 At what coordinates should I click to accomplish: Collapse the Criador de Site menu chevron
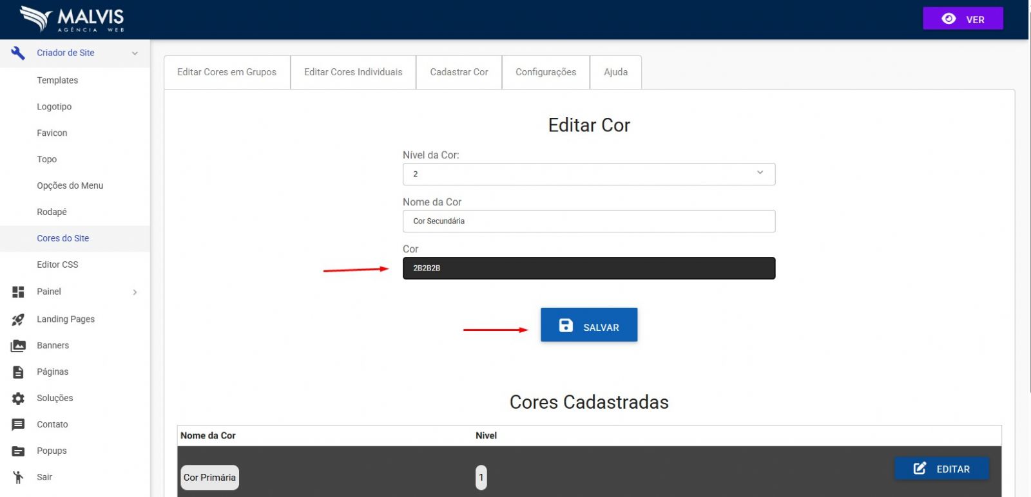point(135,53)
